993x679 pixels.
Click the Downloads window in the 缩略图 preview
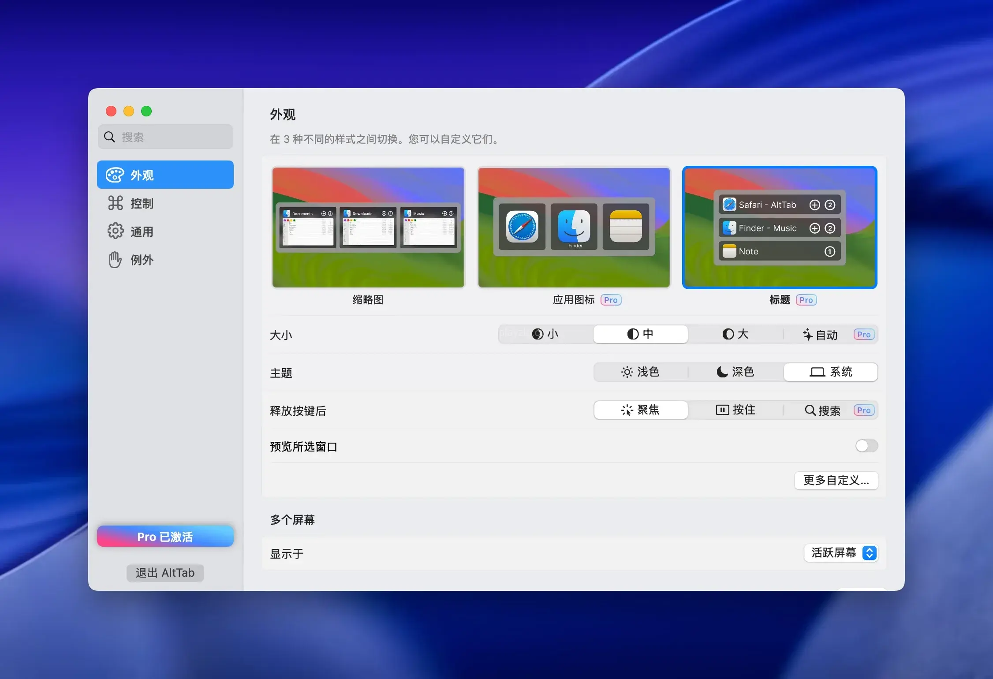(368, 228)
